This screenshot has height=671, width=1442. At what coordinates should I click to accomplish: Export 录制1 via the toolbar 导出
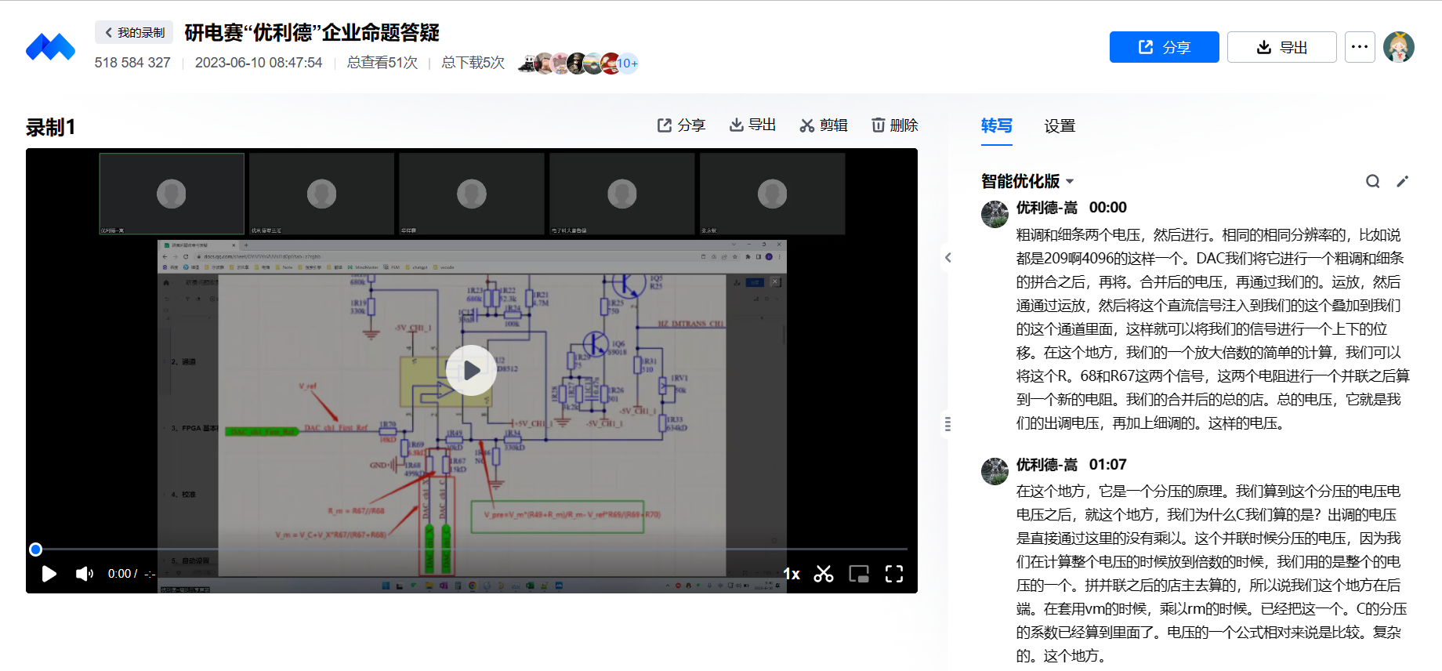tap(752, 125)
